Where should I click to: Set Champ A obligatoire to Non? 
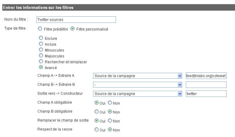click(110, 103)
